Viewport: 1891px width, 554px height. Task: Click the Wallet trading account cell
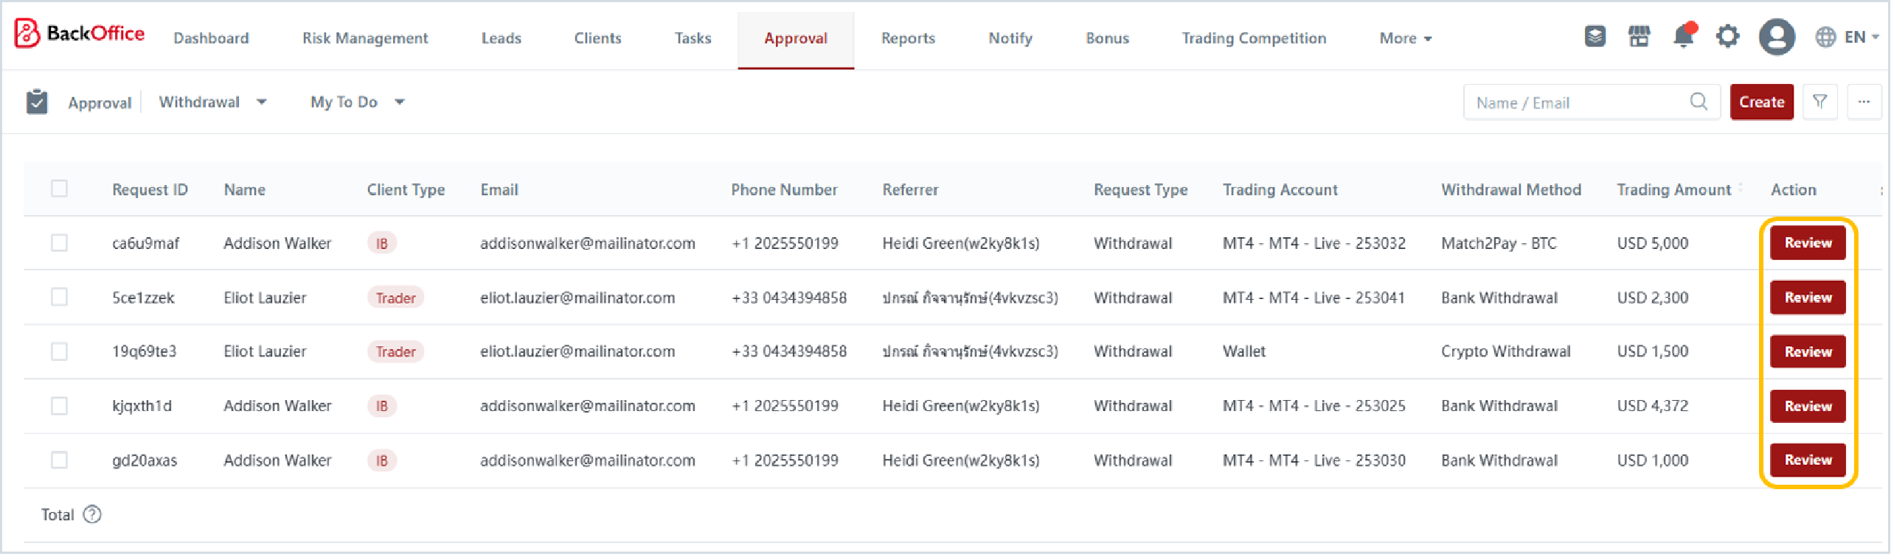click(1243, 351)
